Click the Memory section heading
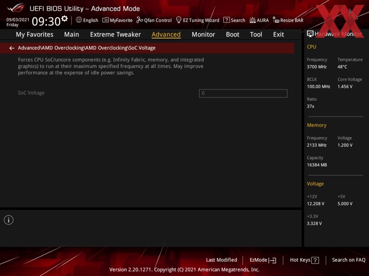Screen dimensions: 369x276 pyautogui.click(x=317, y=125)
